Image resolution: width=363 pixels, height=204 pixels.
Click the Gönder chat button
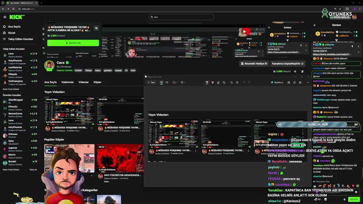point(354,199)
